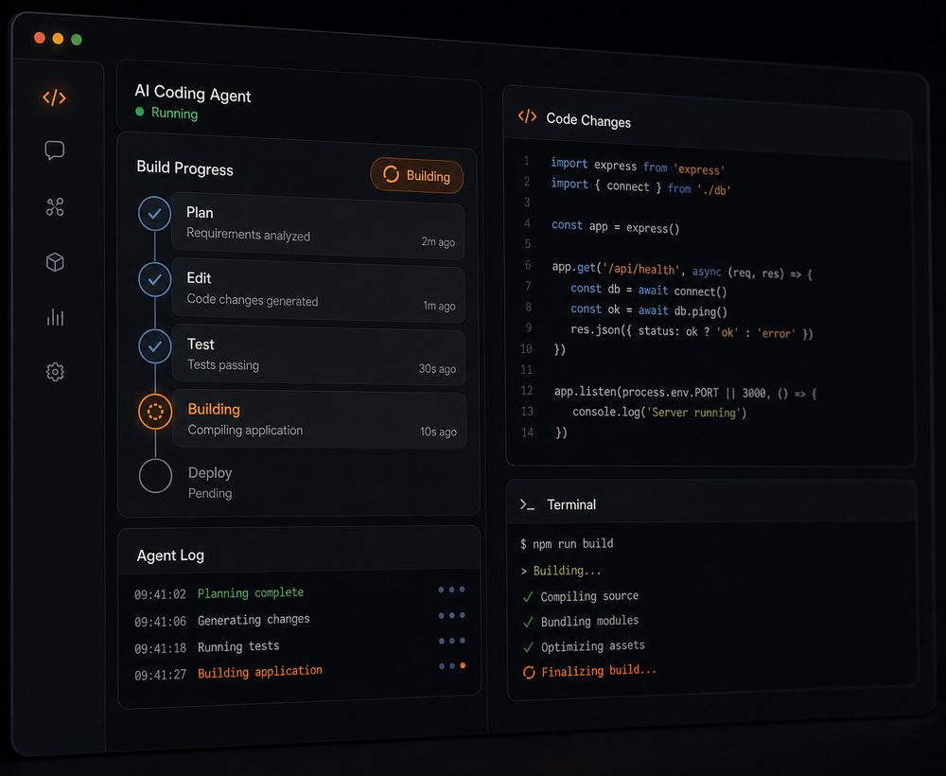Click the Build Progress heading

coord(184,168)
